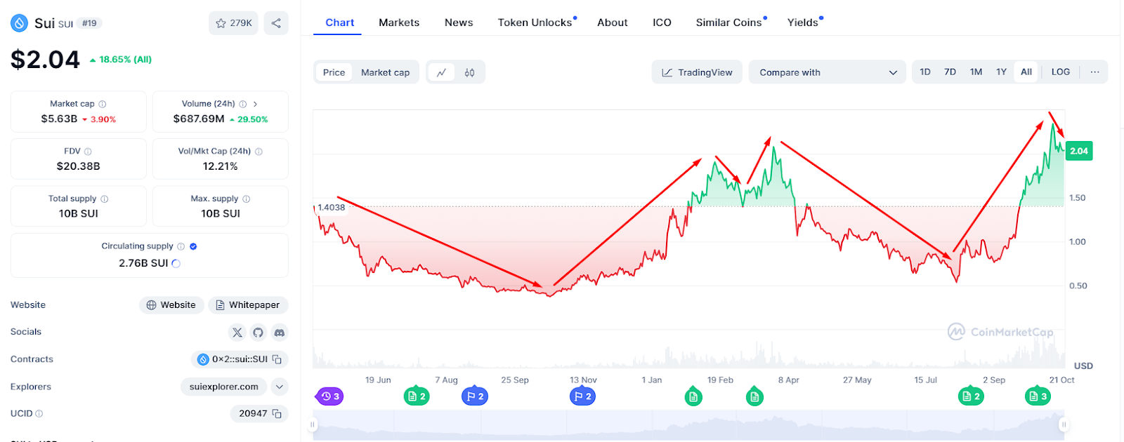Viewport: 1124px width, 442px height.
Task: Set chart range to 1Y
Action: click(x=1001, y=72)
